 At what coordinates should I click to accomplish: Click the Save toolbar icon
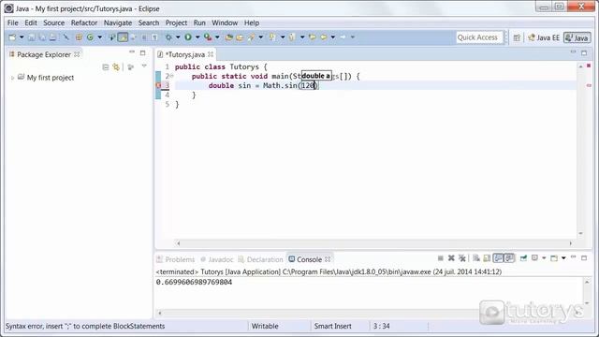[x=32, y=37]
